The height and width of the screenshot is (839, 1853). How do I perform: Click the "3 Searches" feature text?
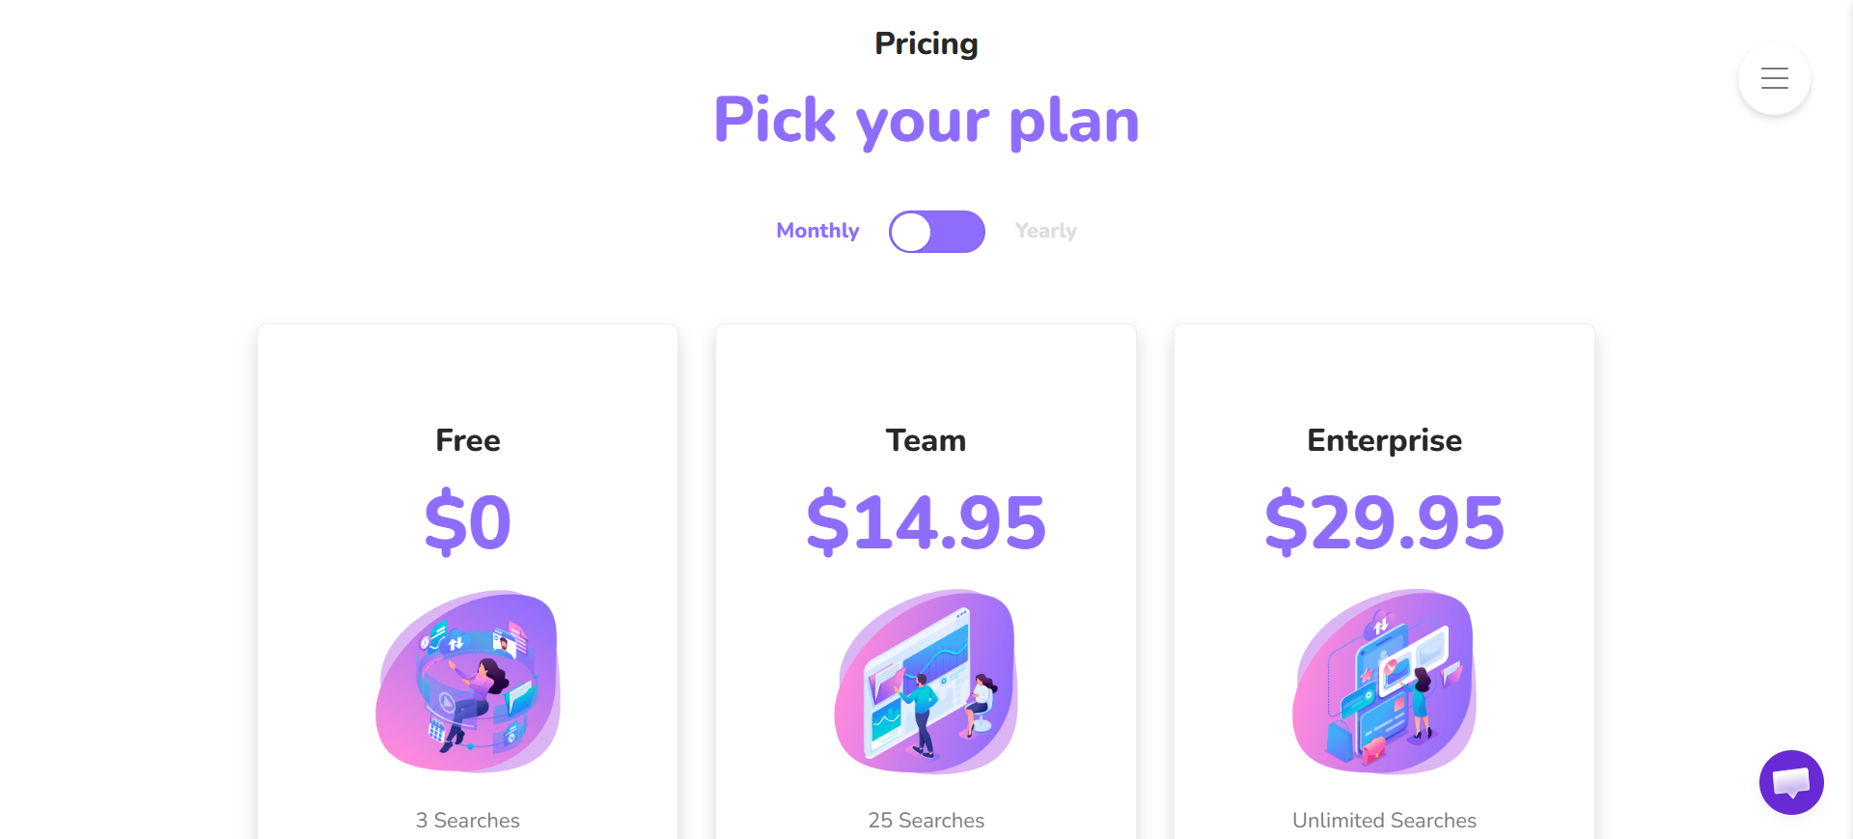coord(468,821)
